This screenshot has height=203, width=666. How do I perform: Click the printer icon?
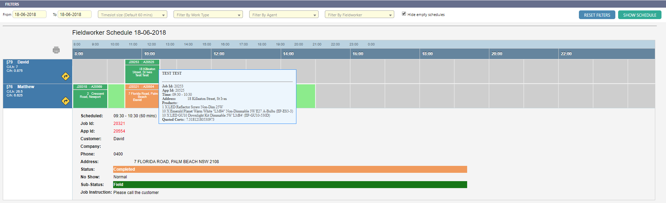click(56, 50)
